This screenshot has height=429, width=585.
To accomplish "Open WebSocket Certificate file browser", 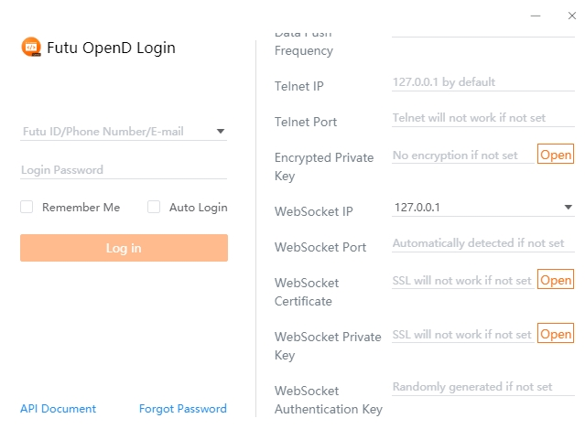I will [x=556, y=281].
